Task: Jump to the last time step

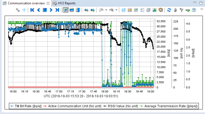Action: click(x=57, y=10)
